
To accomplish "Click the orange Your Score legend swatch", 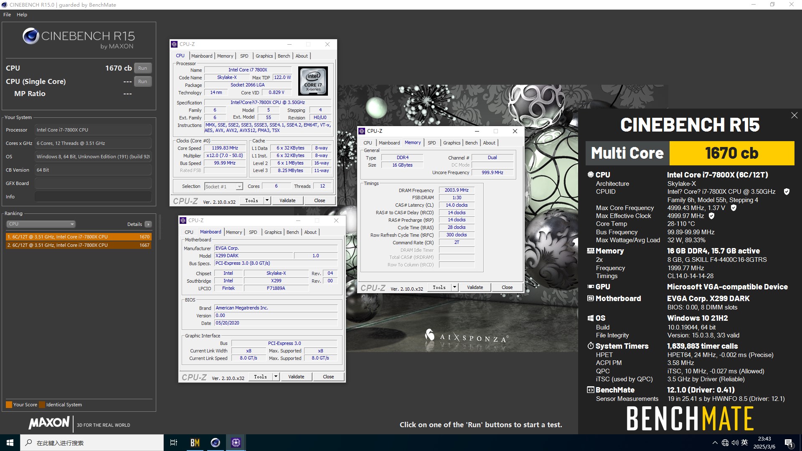I will pos(9,405).
